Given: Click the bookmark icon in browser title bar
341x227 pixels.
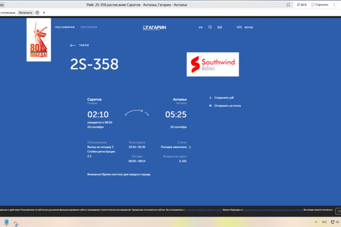Looking at the screenshot, I should pyautogui.click(x=288, y=4).
